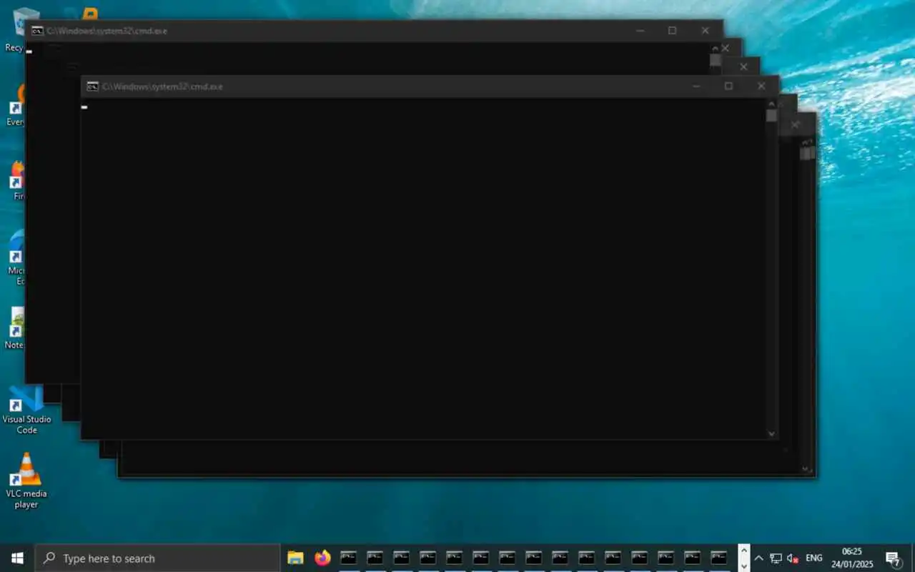This screenshot has width=915, height=572.
Task: Open the Windows Start menu
Action: coord(17,558)
